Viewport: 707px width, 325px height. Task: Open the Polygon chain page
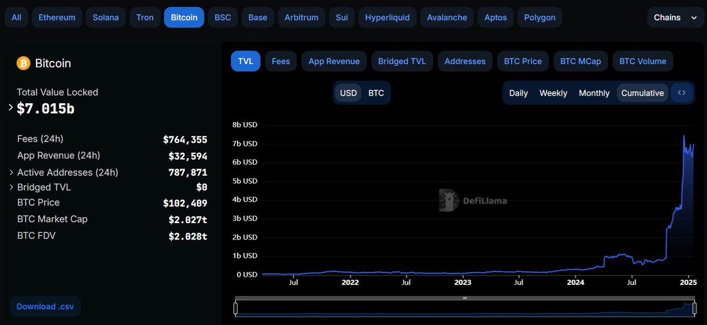540,18
